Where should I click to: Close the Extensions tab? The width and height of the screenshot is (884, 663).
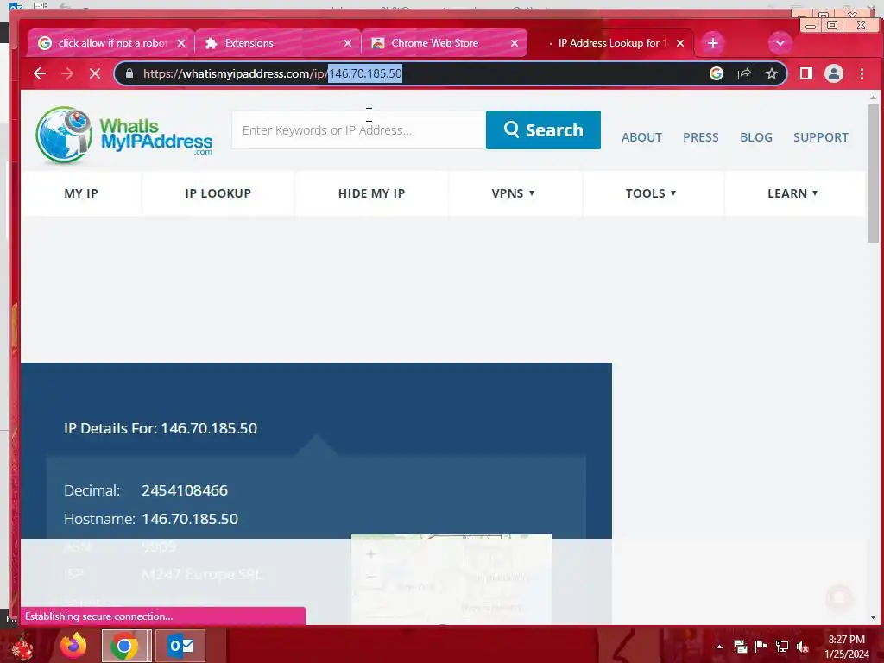tap(348, 43)
